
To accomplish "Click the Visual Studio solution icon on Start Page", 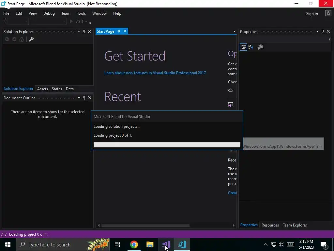I will (231, 105).
